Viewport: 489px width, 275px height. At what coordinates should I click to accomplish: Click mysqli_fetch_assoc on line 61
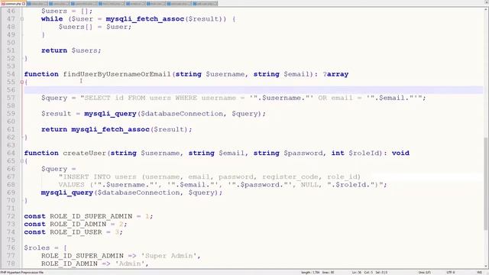point(110,129)
